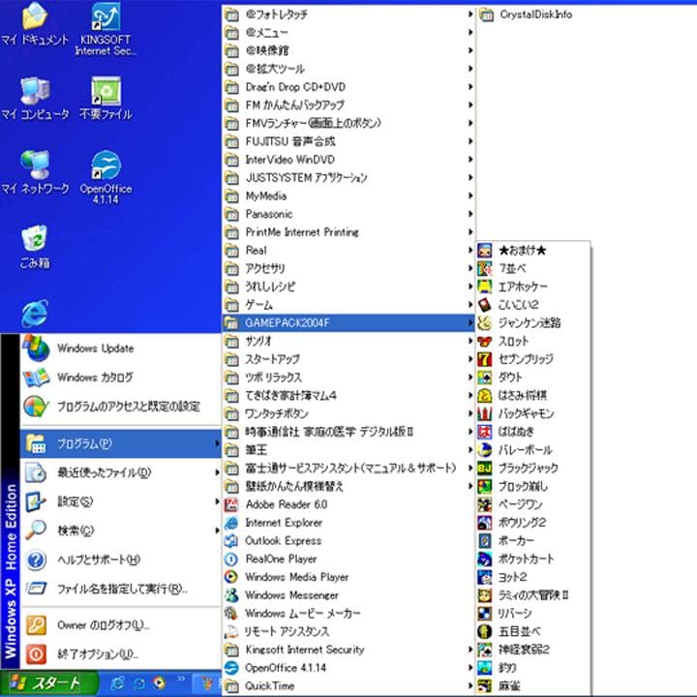697x697 pixels.
Task: Choose ファイル名を指定して実行(R)
Action: tap(121, 589)
